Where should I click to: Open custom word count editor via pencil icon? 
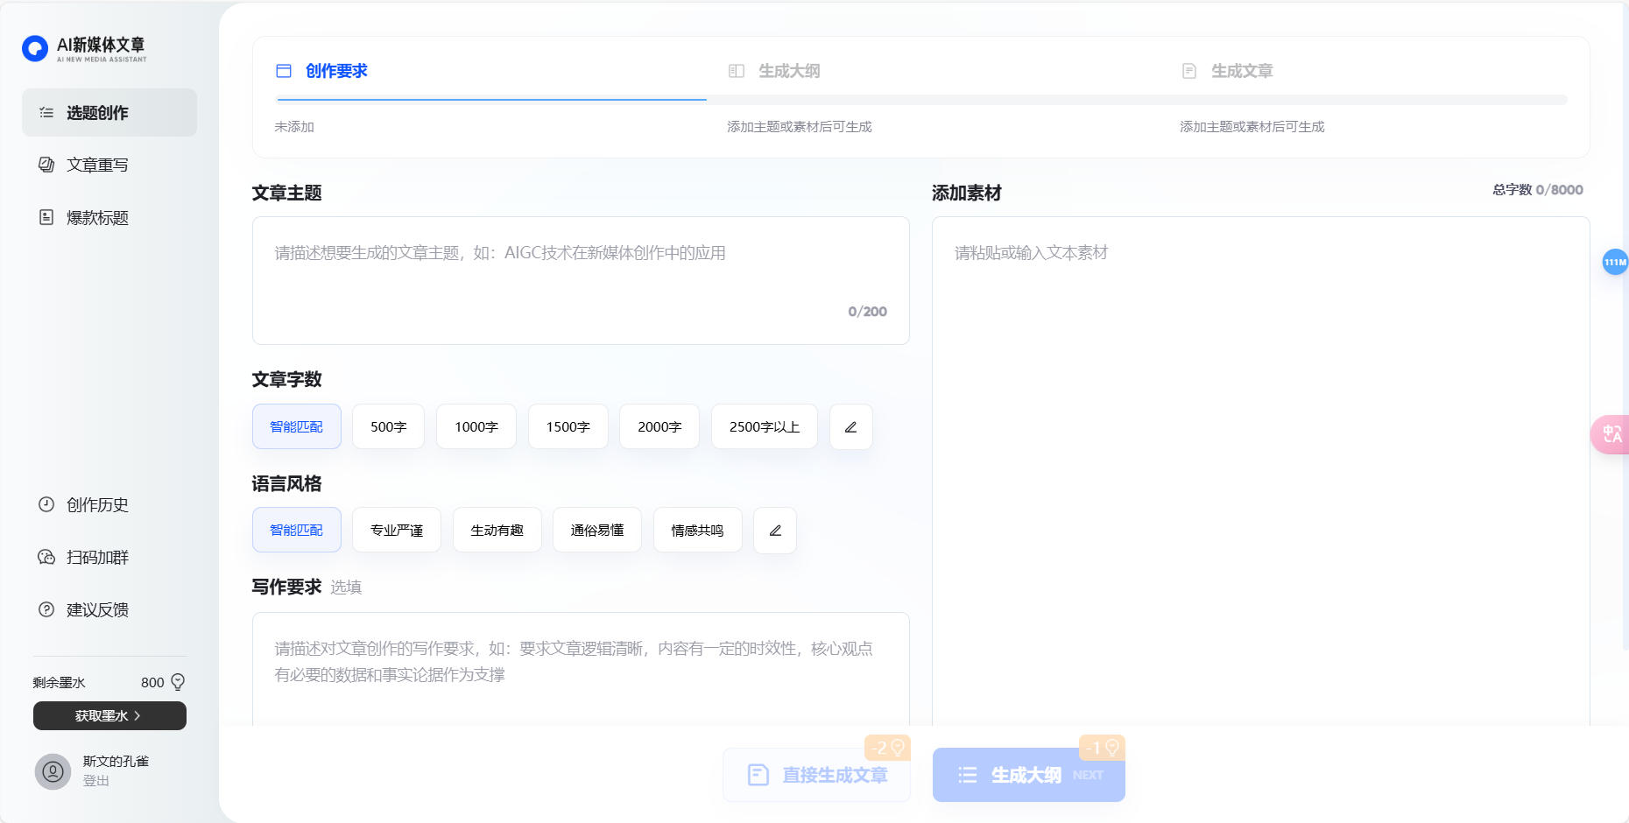click(x=850, y=426)
